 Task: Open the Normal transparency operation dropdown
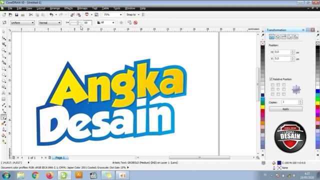click(x=50, y=22)
